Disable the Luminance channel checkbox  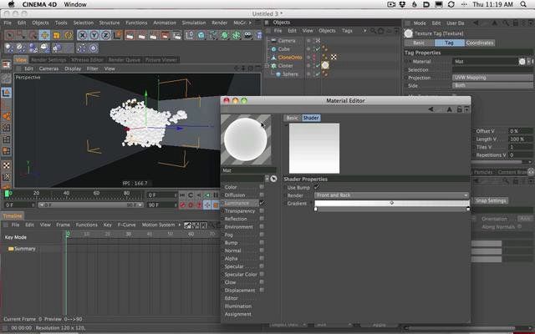click(x=262, y=203)
